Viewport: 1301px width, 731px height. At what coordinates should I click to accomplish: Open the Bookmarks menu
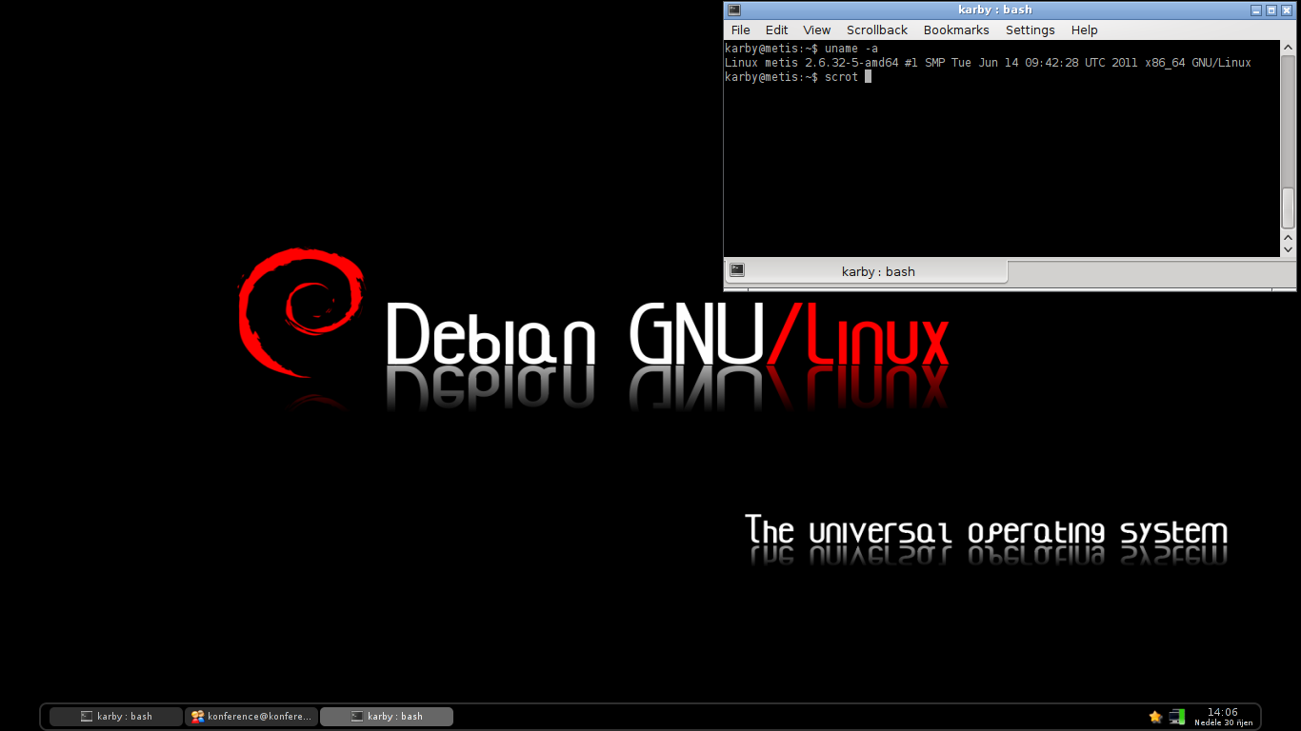(x=956, y=30)
